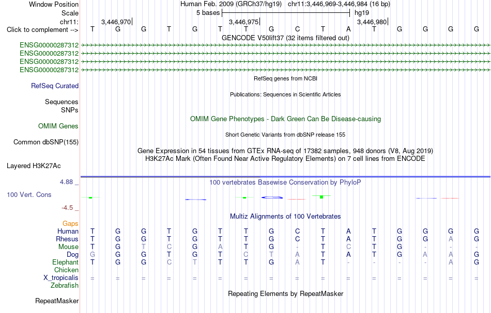Screen dimensions: 491x313
Task: Open the Layered H3K27Ac track label
Action: coord(34,166)
